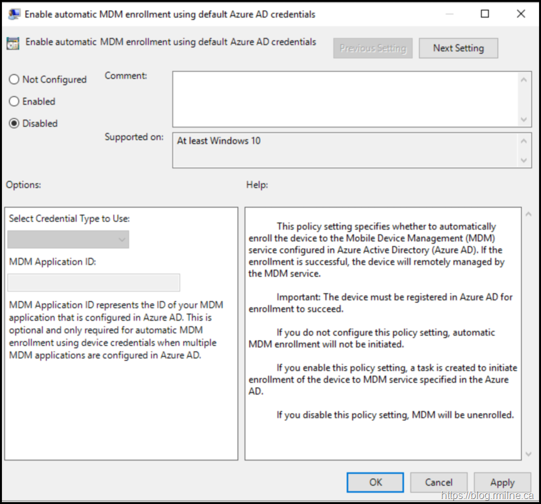
Task: Click inside the Comment text box
Action: (x=345, y=99)
